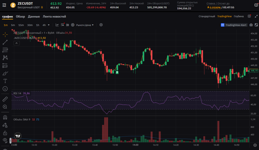Expand more timeframes dropdown arrow
Viewport: 259px width, 150px height.
tap(49, 25)
